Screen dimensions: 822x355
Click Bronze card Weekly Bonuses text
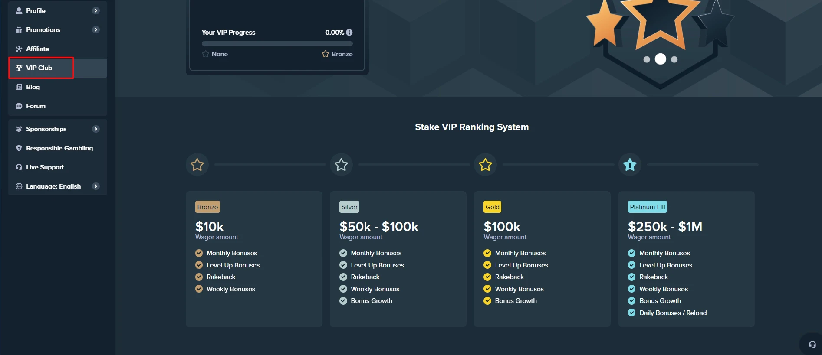[231, 289]
